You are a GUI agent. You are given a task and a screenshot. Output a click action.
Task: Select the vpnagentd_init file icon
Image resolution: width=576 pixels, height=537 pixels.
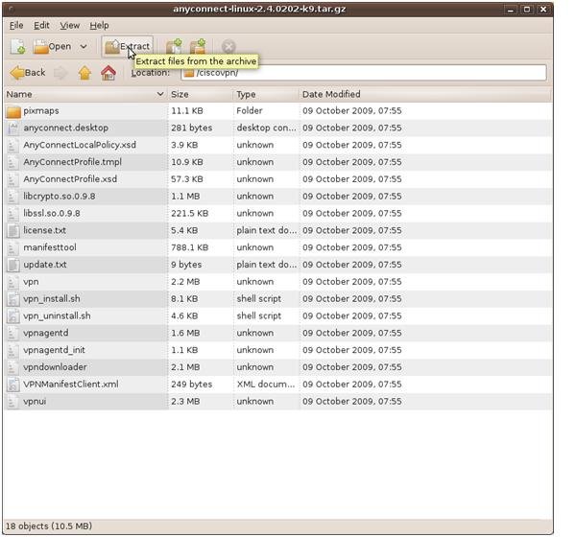[x=13, y=350]
